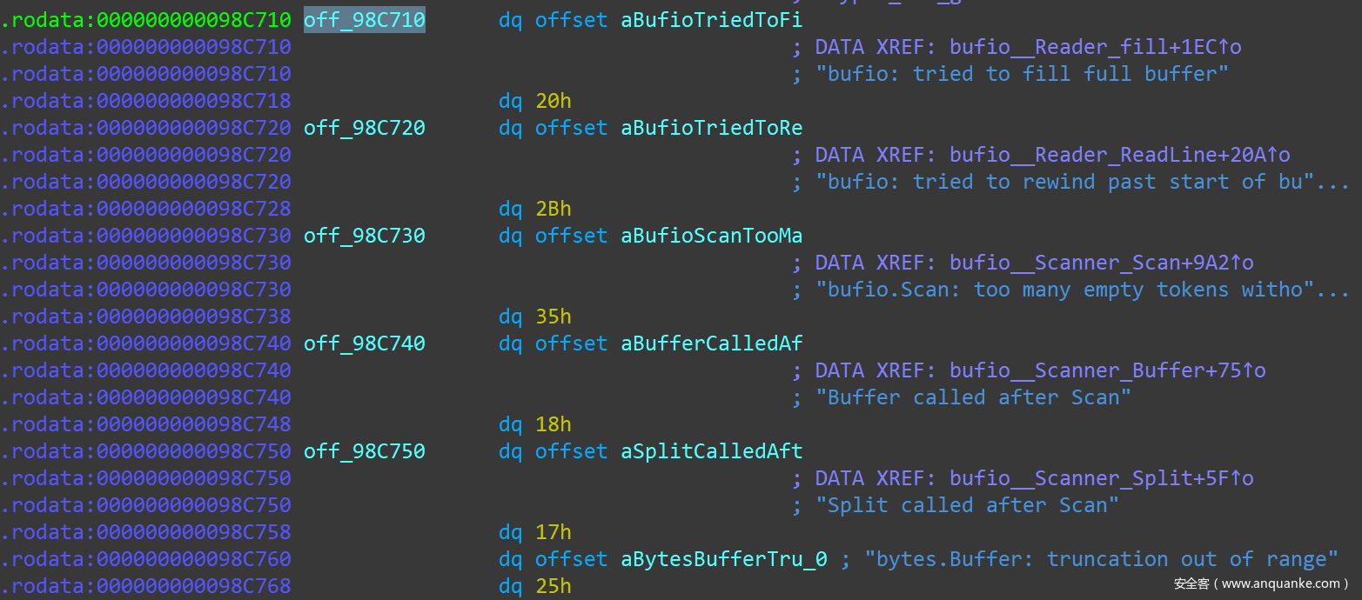Follow the aSplitCalledAft offset reference
The image size is (1362, 600).
711,451
